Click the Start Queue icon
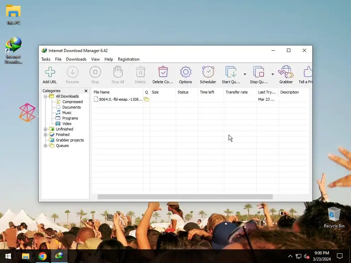 pyautogui.click(x=231, y=72)
